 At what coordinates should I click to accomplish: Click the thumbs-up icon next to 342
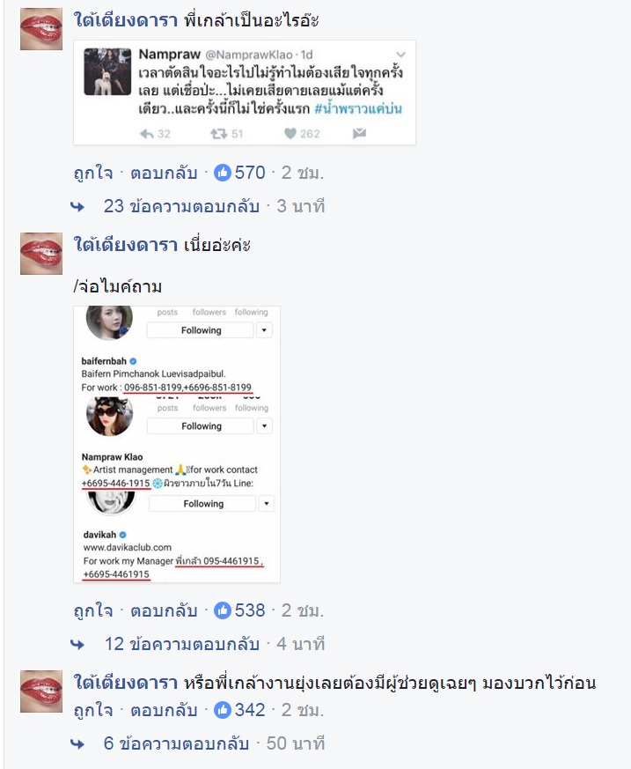[x=223, y=710]
